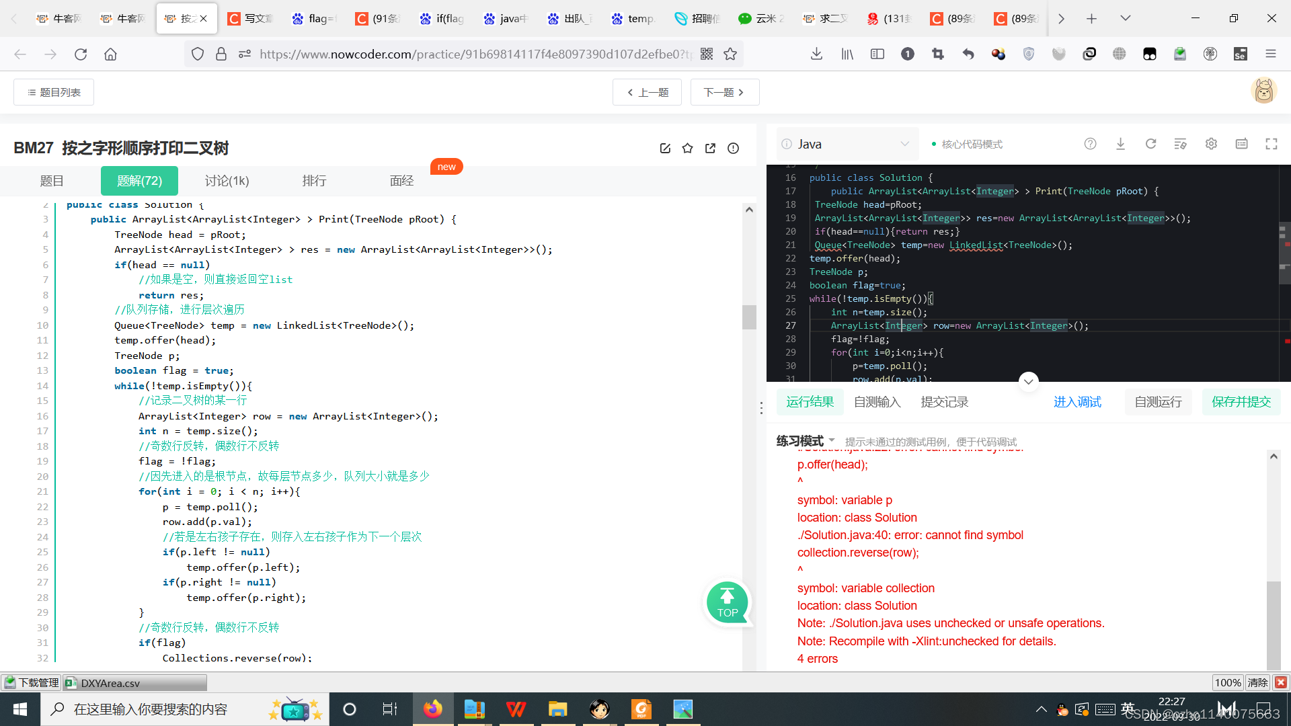Reload the page with the refresh icon
The image size is (1291, 726).
pyautogui.click(x=81, y=54)
